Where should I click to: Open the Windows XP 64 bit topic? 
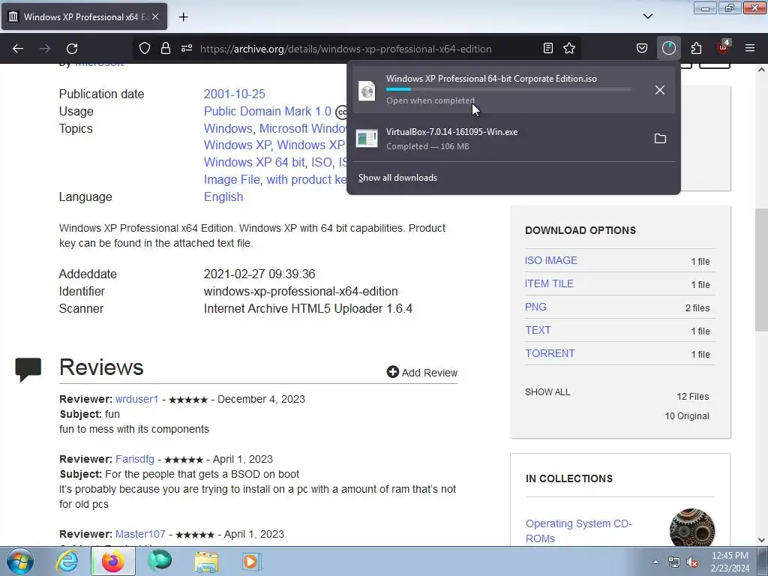click(254, 162)
